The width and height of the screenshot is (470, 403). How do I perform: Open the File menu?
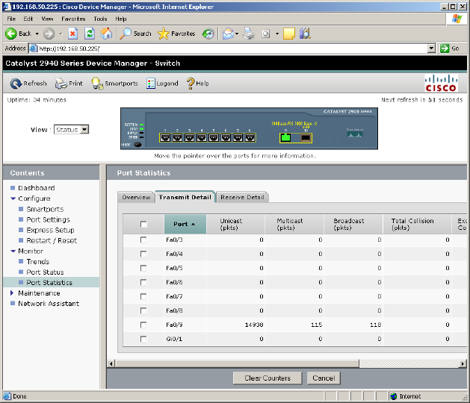coord(11,19)
